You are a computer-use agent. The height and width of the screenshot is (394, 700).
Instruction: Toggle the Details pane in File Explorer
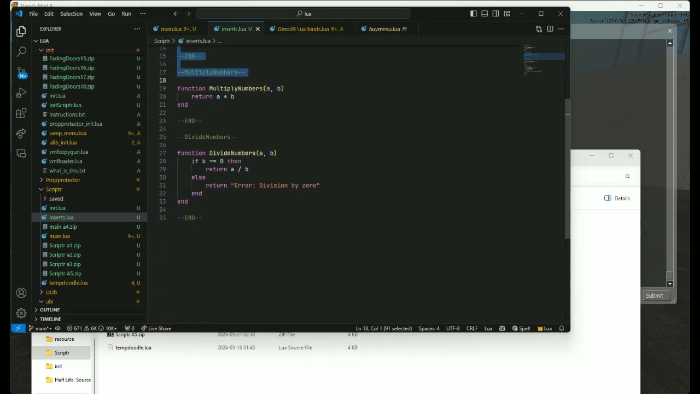pos(617,198)
